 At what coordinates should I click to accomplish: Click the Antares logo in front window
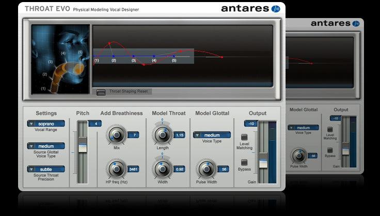click(x=250, y=9)
